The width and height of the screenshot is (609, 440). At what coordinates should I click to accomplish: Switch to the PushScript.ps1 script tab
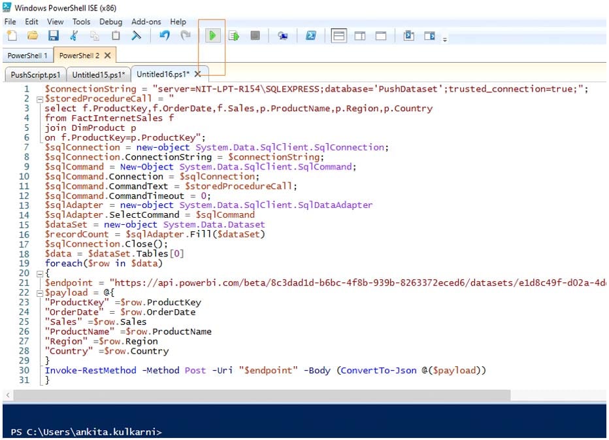point(35,75)
